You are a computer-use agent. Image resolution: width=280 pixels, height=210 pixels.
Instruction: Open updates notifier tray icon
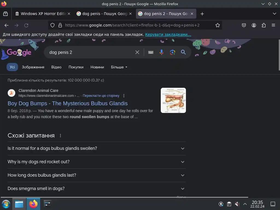click(x=221, y=204)
